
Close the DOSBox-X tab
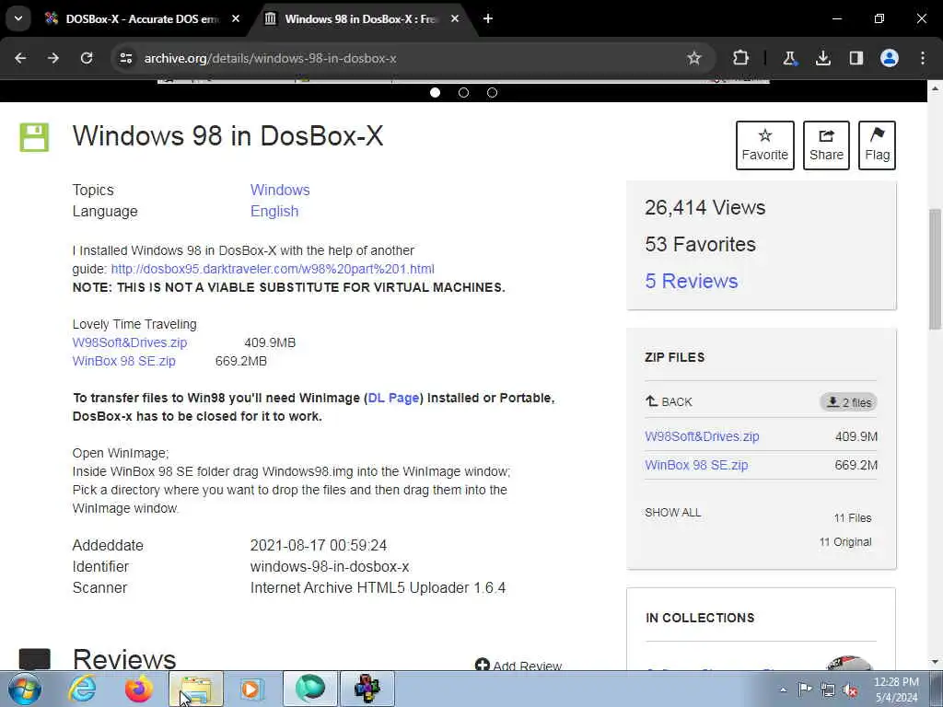tap(236, 19)
